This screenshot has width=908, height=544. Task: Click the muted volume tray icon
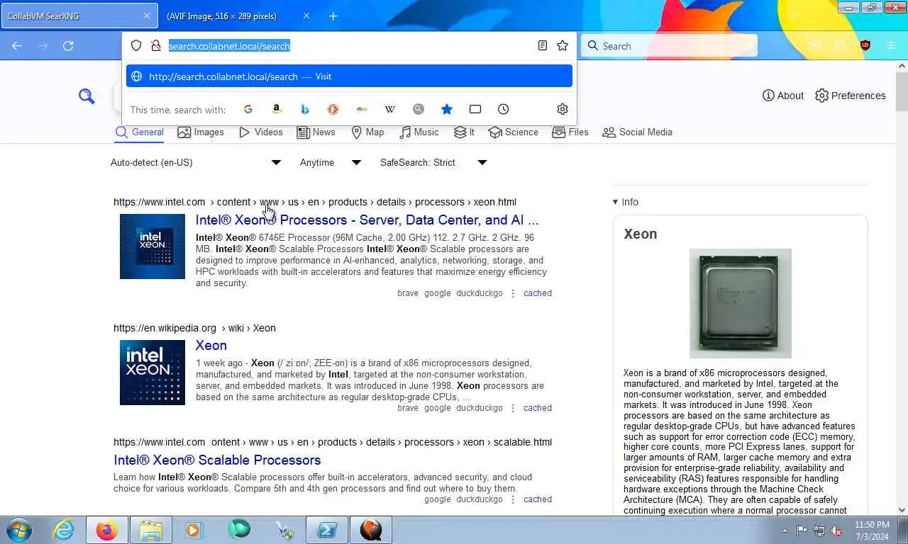coord(836,531)
